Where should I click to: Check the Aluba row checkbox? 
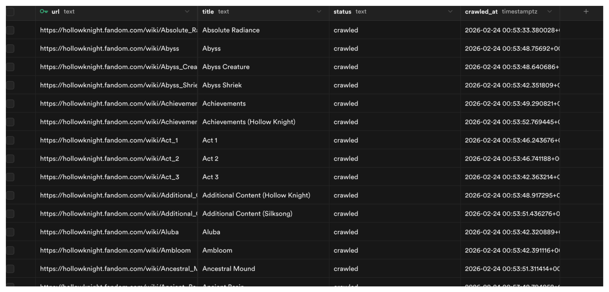10,232
